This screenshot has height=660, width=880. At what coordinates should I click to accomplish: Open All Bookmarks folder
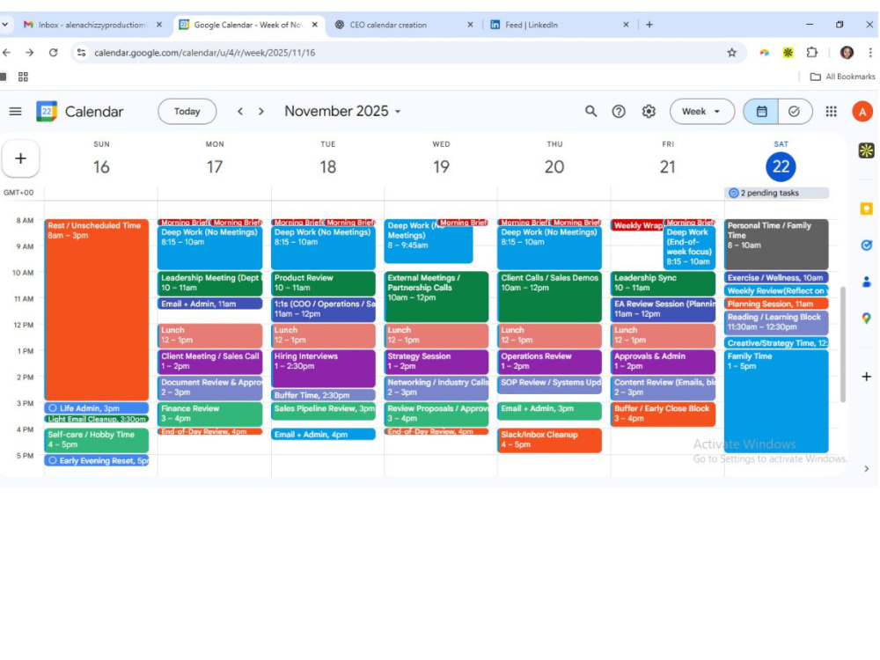842,77
